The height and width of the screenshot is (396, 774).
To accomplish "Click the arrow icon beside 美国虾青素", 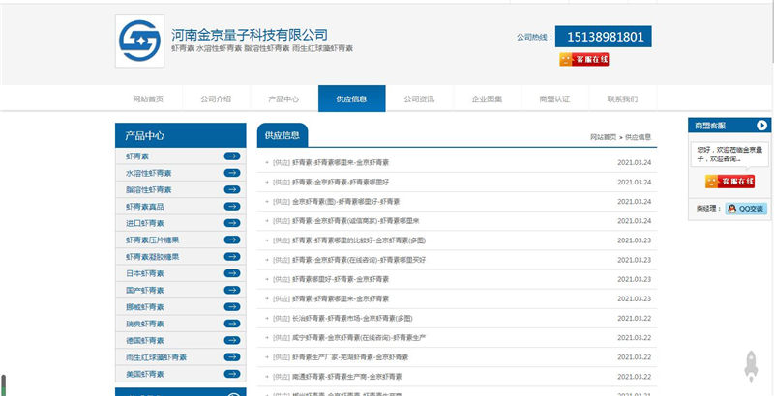I will tap(232, 374).
